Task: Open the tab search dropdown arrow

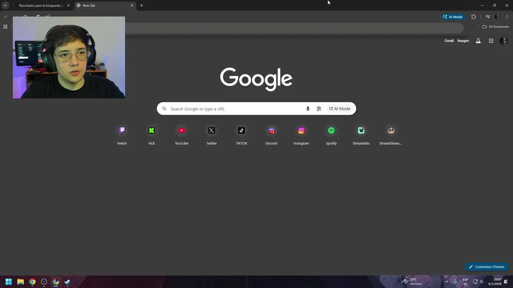Action: (x=5, y=6)
